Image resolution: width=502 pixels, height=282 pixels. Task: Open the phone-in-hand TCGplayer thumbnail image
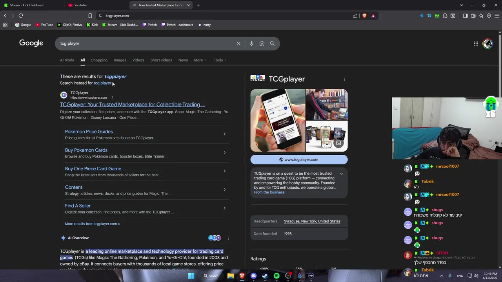[278, 120]
